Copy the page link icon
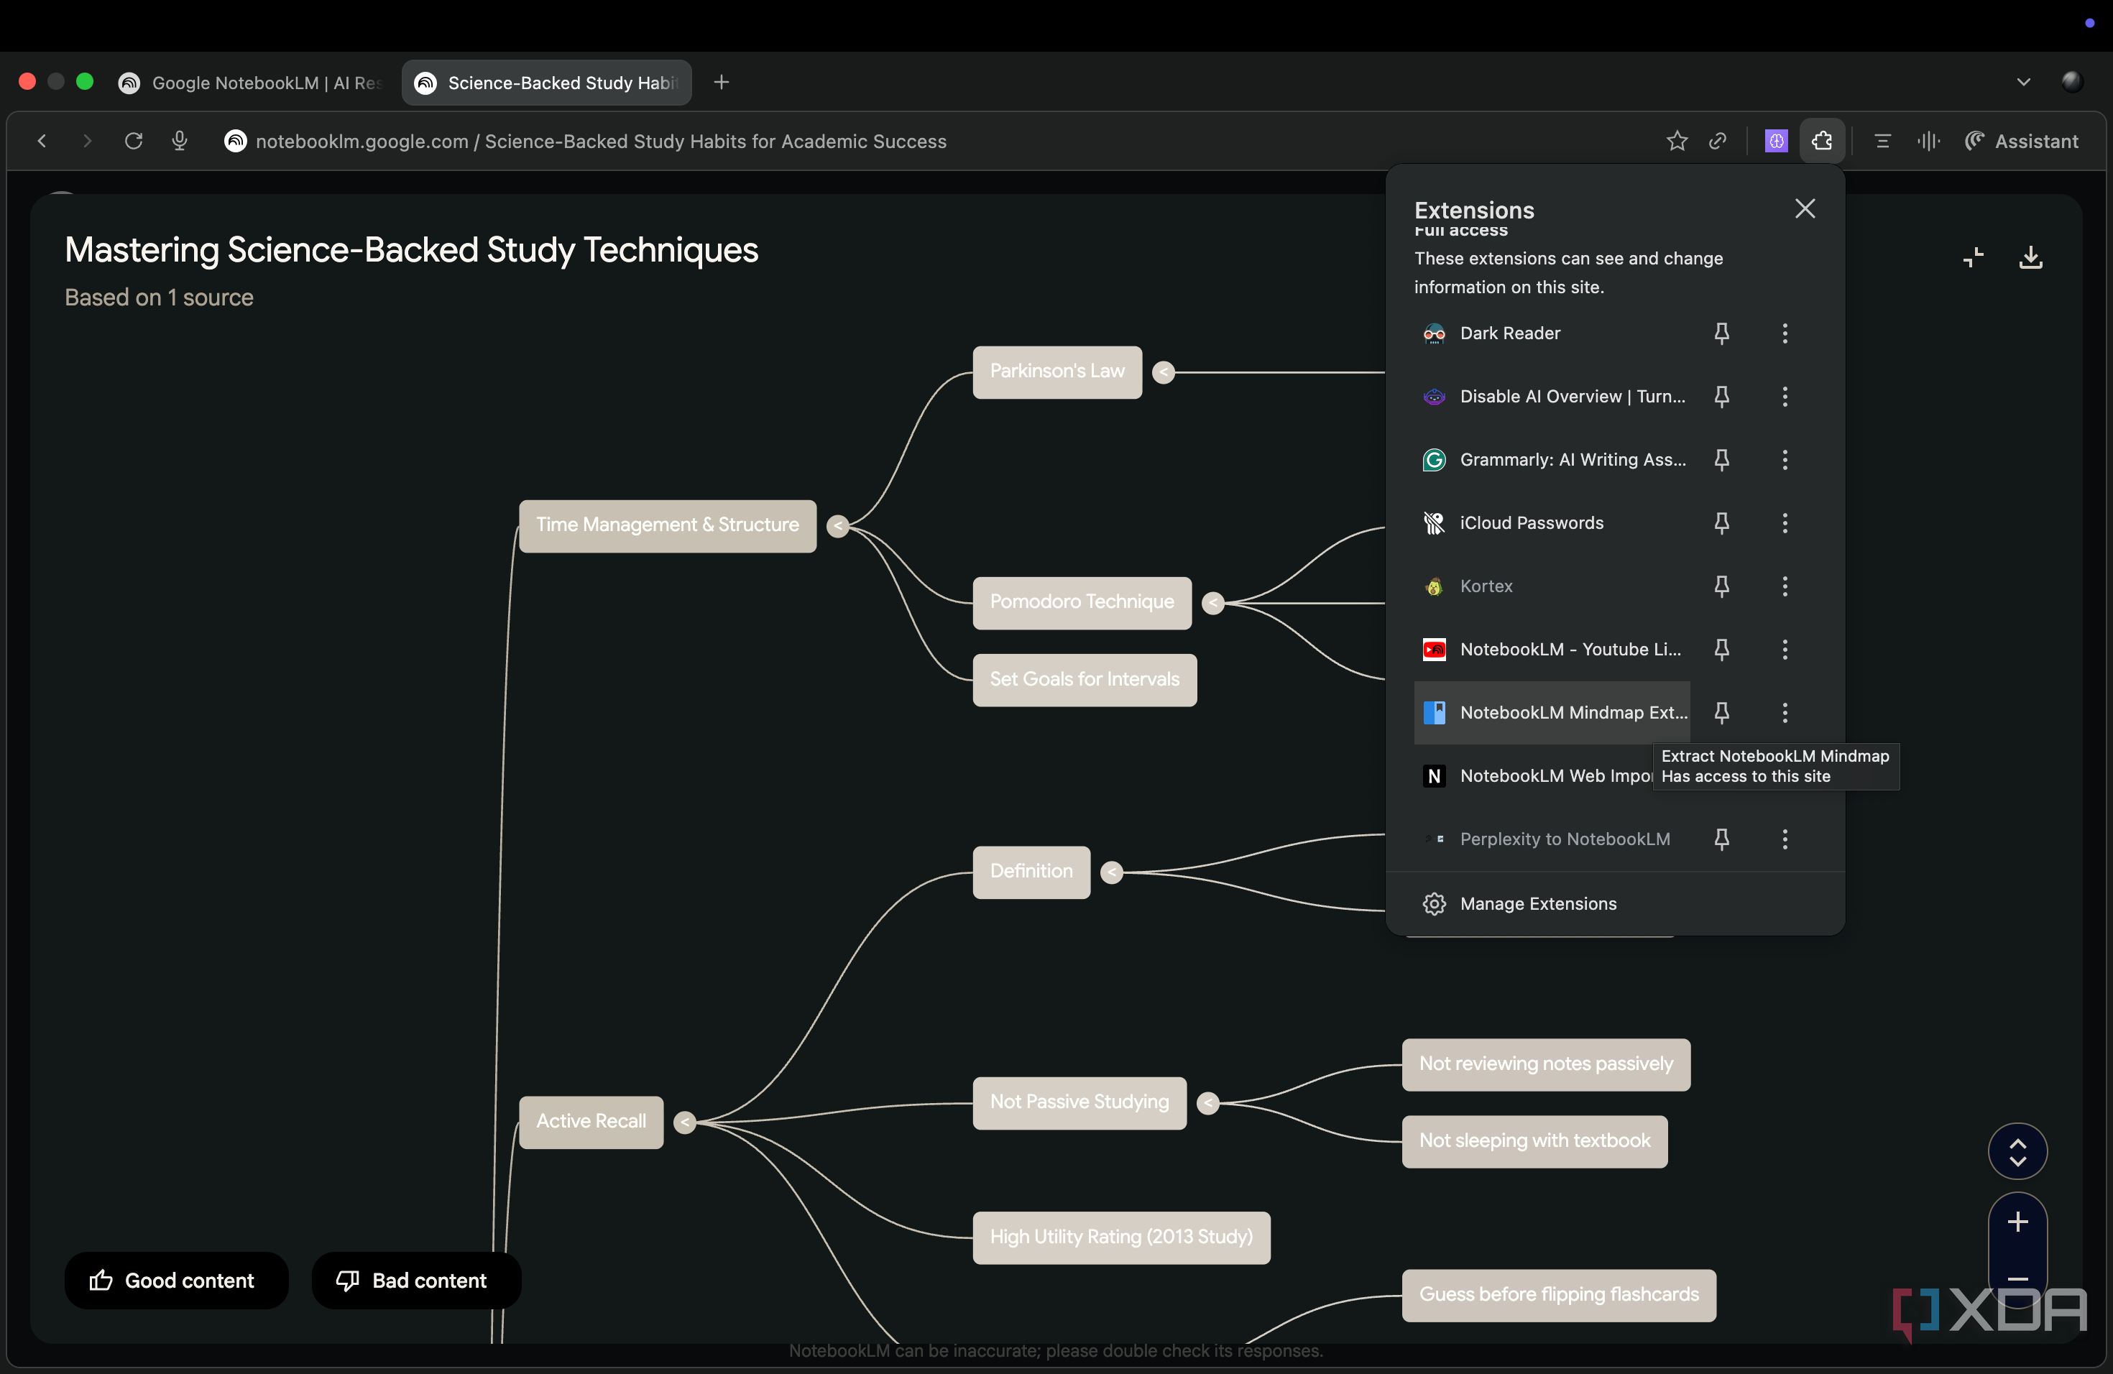 coord(1718,141)
